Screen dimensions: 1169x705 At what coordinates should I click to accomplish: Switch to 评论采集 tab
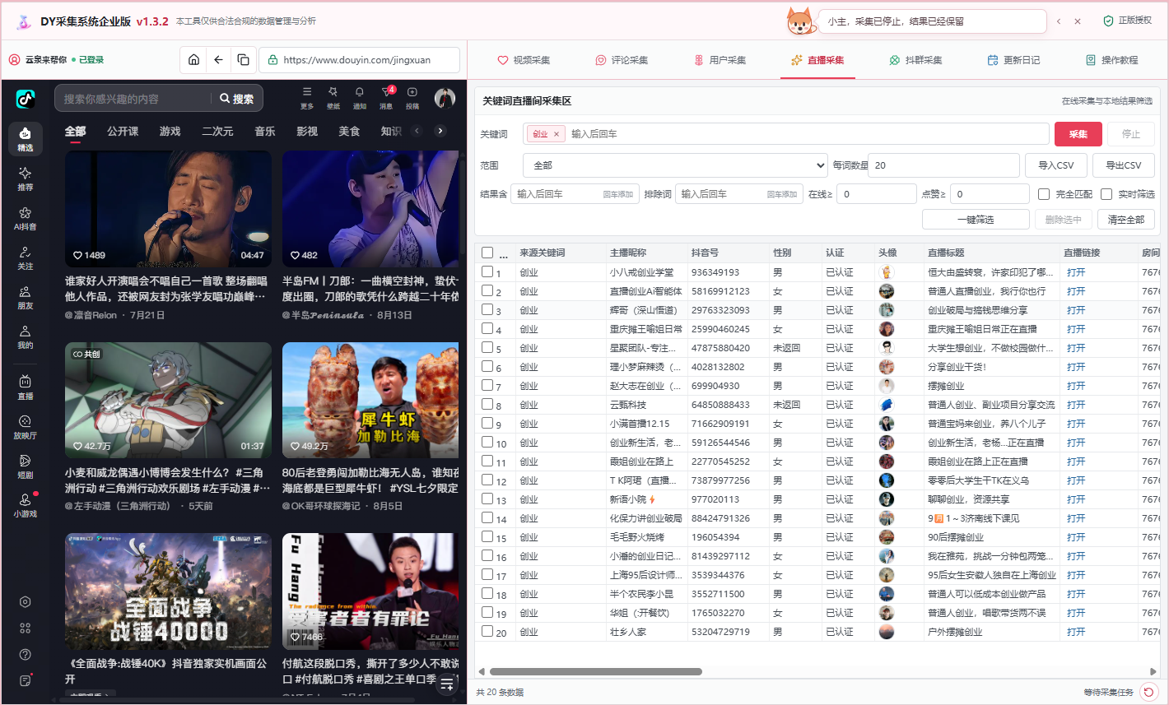[x=622, y=60]
